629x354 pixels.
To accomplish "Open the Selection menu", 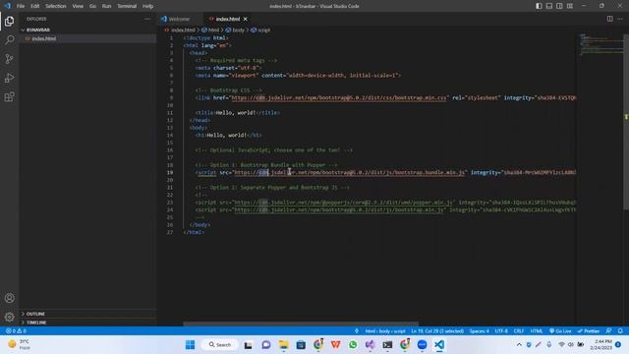I will (56, 6).
